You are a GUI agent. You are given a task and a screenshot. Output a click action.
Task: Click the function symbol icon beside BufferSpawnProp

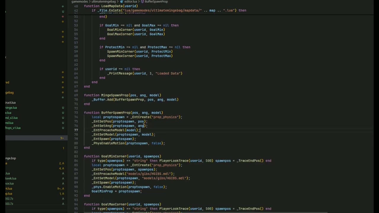pos(142,1)
